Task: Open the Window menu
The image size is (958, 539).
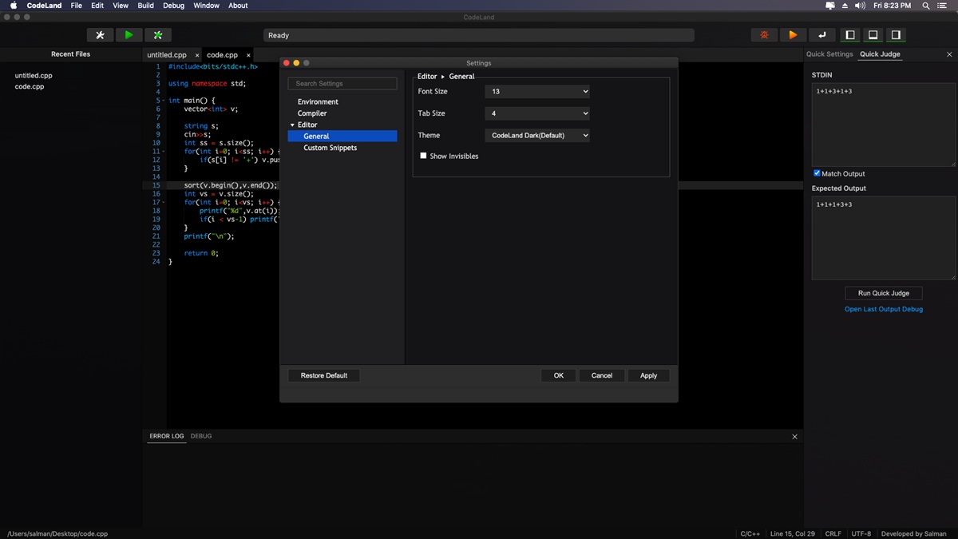Action: [207, 6]
